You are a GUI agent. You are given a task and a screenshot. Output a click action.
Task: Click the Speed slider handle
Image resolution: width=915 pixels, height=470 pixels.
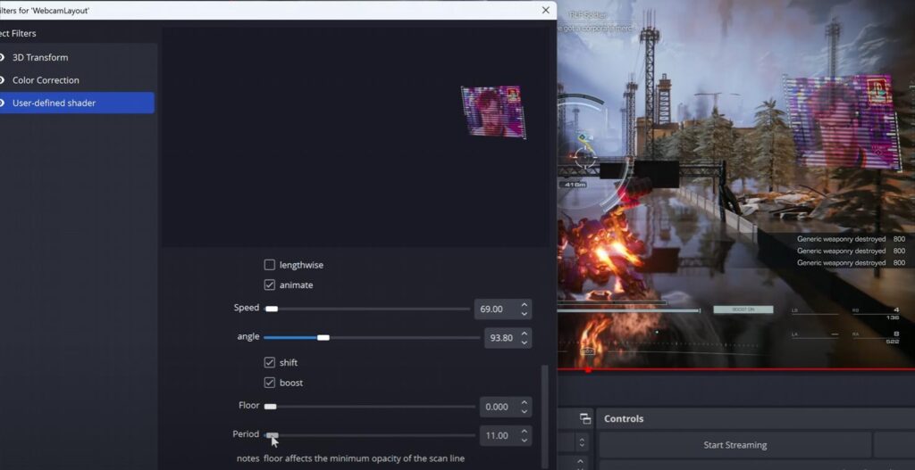point(272,309)
